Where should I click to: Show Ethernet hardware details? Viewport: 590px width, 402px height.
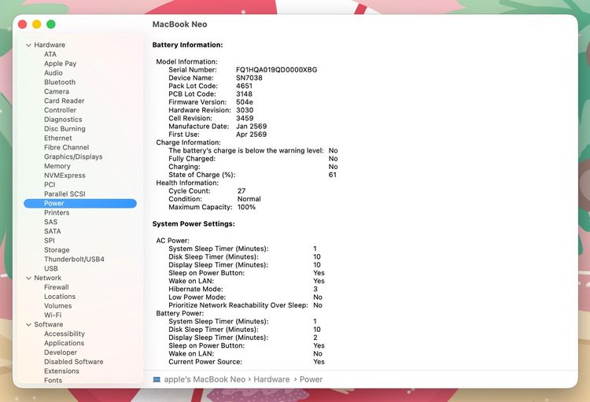[57, 138]
